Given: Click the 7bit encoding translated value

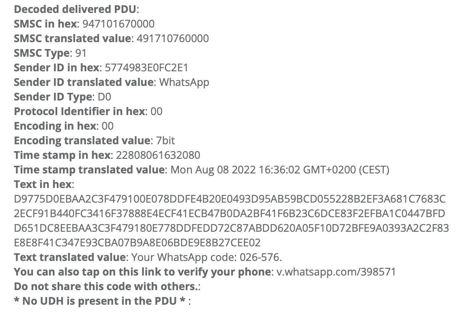Looking at the screenshot, I should 165,141.
